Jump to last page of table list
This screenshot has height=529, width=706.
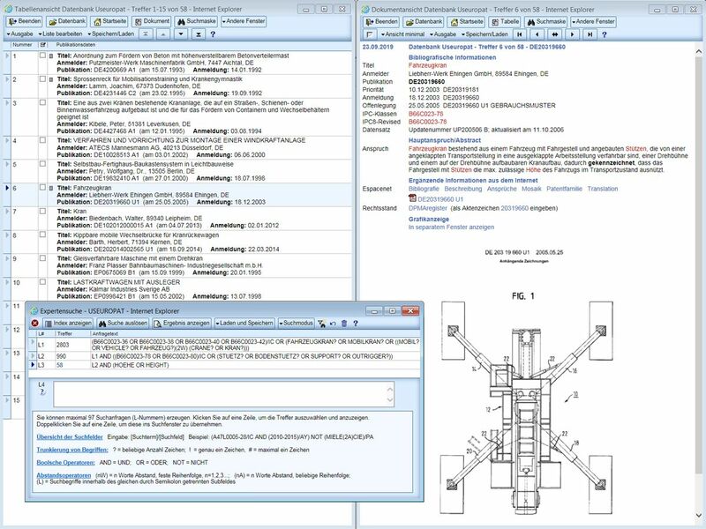[198, 34]
